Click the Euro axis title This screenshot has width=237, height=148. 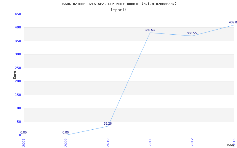[x=15, y=75]
